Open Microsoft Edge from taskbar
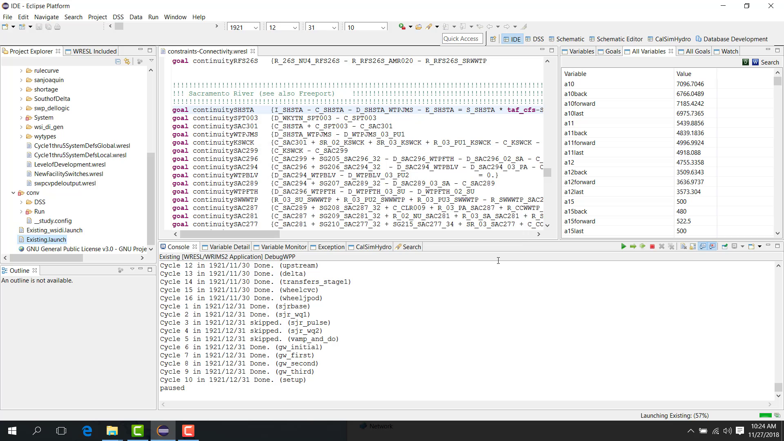Viewport: 784px width, 441px height. [87, 431]
